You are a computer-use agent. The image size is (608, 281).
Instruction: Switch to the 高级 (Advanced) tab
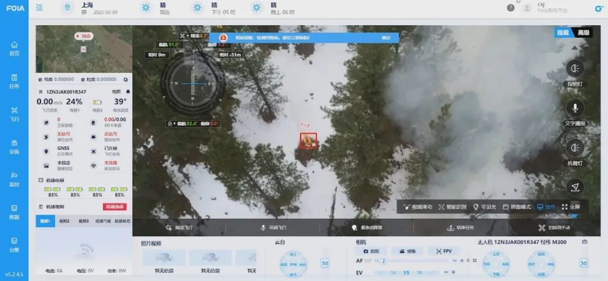click(x=583, y=33)
